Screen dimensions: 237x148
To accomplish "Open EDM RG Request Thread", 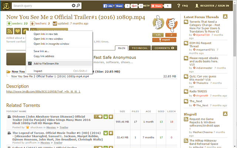I will (x=200, y=45).
